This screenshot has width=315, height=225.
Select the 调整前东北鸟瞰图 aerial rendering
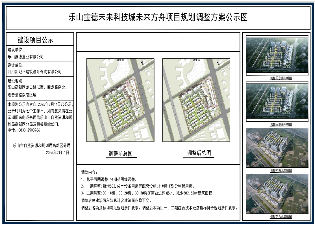tap(277, 148)
